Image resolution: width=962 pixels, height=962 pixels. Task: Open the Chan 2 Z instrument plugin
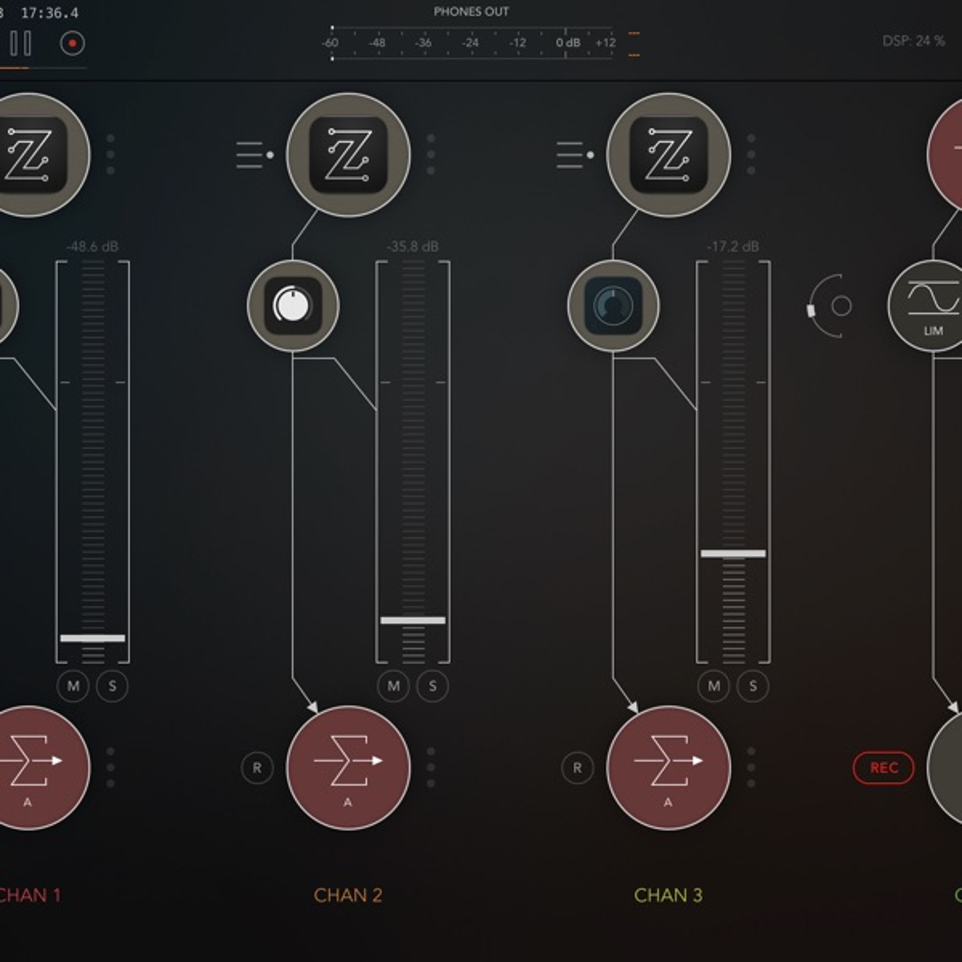coord(348,155)
